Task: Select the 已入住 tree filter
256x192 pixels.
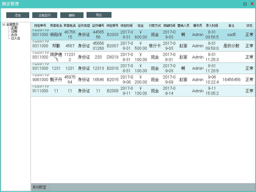Action: point(15,38)
